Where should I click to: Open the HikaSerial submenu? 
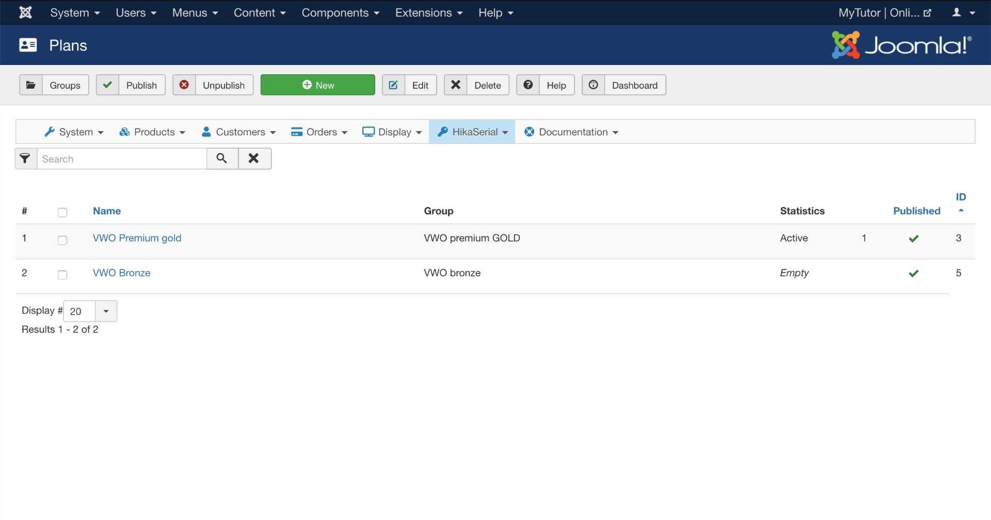click(x=472, y=132)
